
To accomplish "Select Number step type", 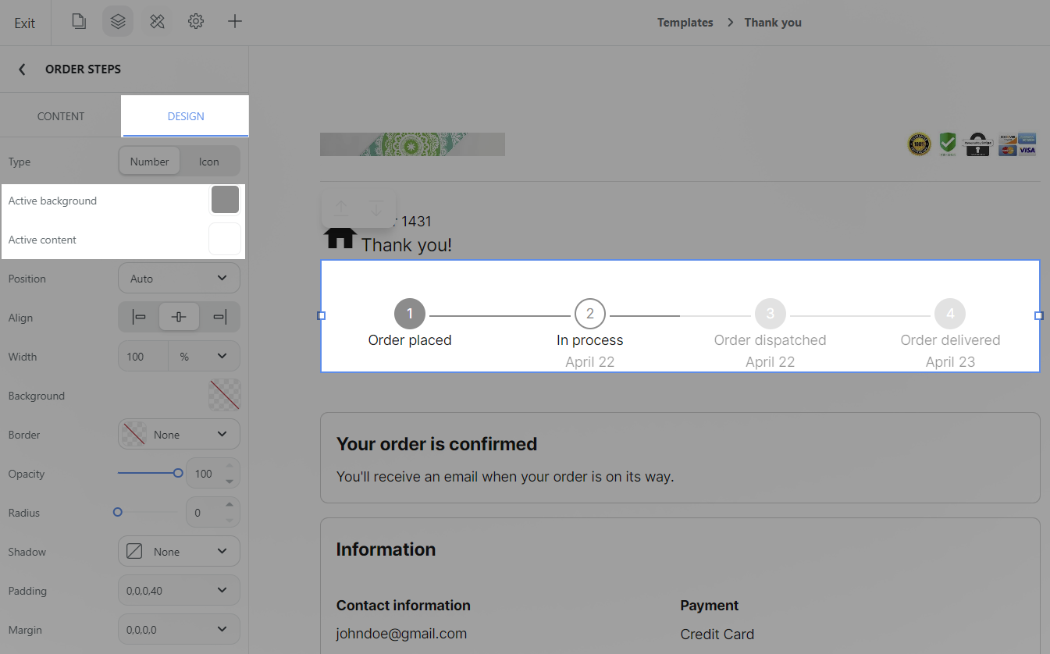I will click(149, 162).
